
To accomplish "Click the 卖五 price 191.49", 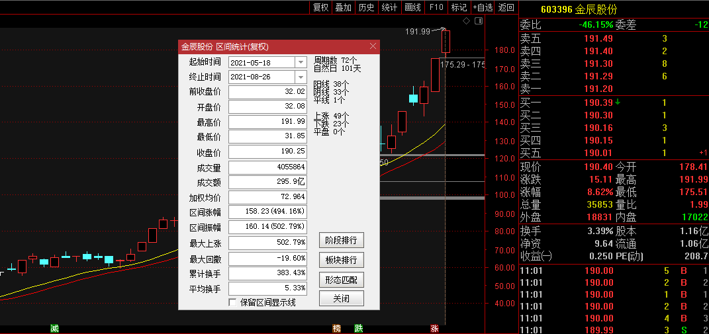I will pos(598,39).
